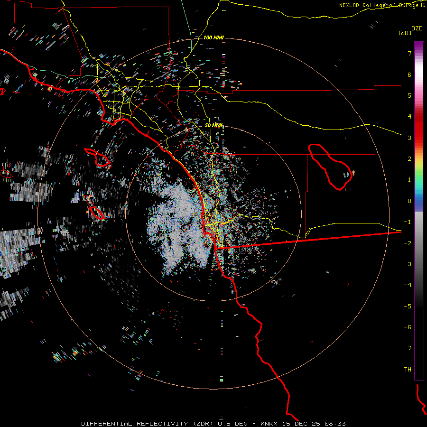Screen dimensions: 427x427
Task: Click the NEXLAB-College of DuPage credit text
Action: [381, 5]
